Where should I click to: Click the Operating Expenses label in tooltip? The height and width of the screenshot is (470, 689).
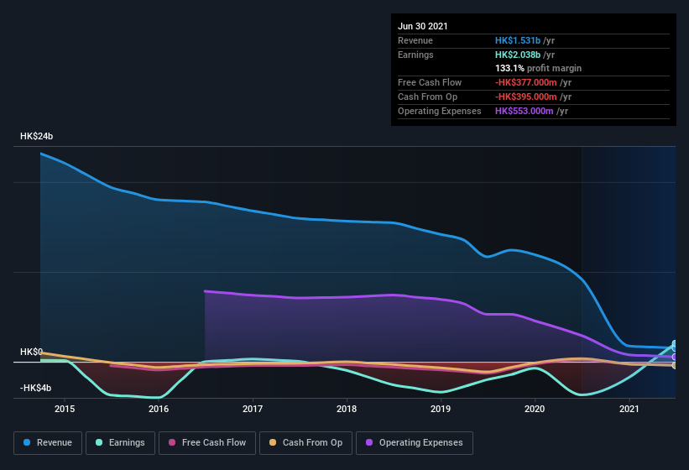click(440, 111)
